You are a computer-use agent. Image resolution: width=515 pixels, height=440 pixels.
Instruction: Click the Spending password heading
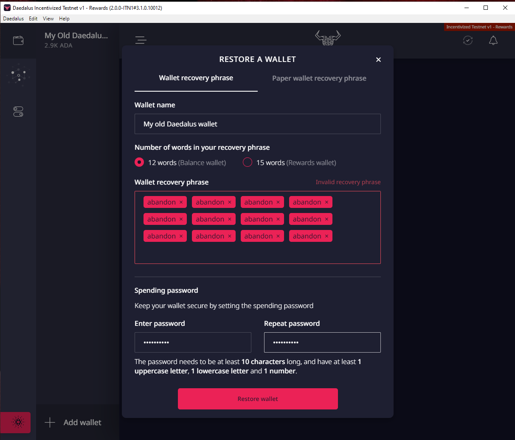click(166, 290)
